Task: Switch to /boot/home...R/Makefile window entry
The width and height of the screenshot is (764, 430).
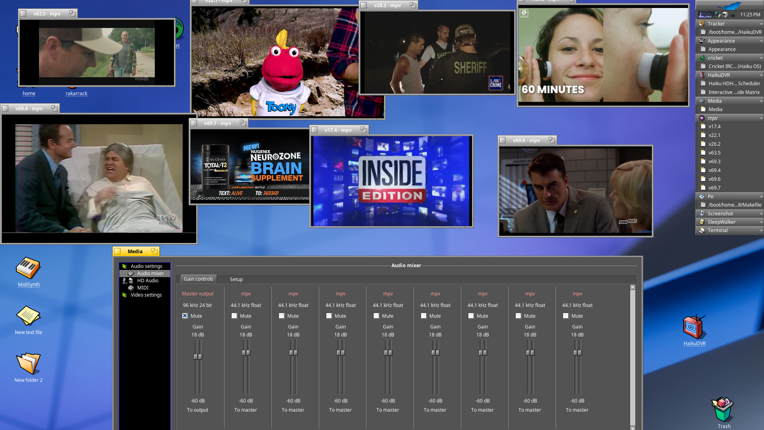Action: [x=730, y=205]
